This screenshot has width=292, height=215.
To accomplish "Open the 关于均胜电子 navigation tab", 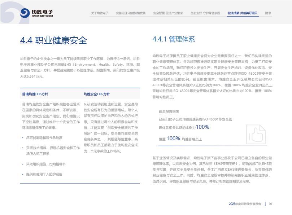I will click(100, 13).
